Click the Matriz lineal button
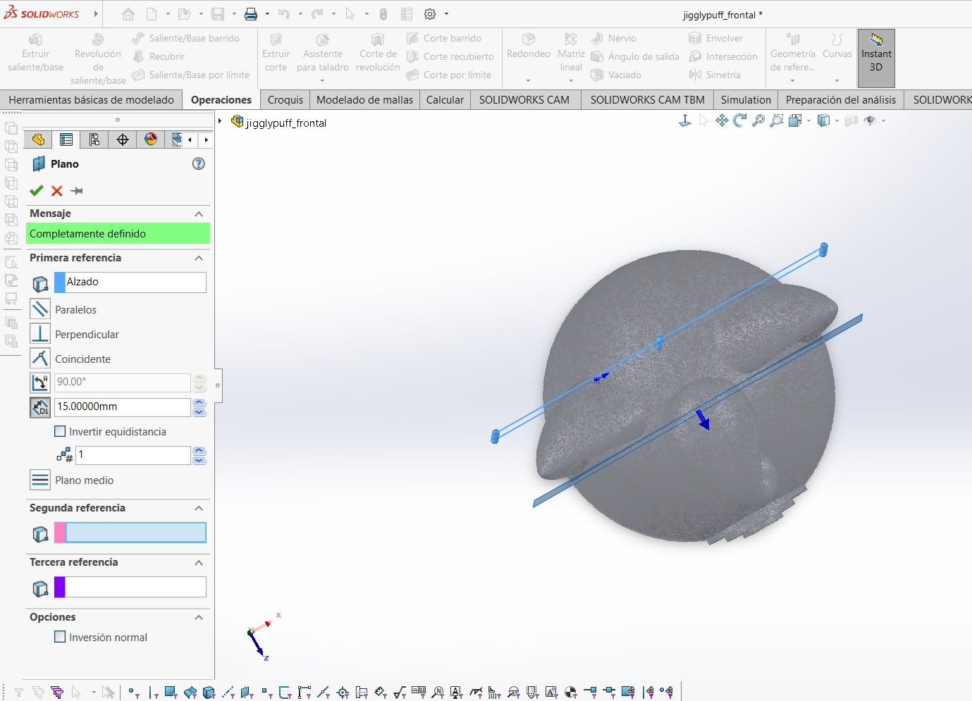Viewport: 972px width, 701px height. point(571,54)
